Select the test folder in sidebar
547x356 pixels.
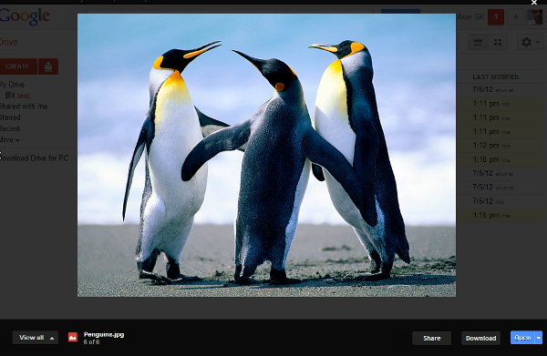click(24, 96)
